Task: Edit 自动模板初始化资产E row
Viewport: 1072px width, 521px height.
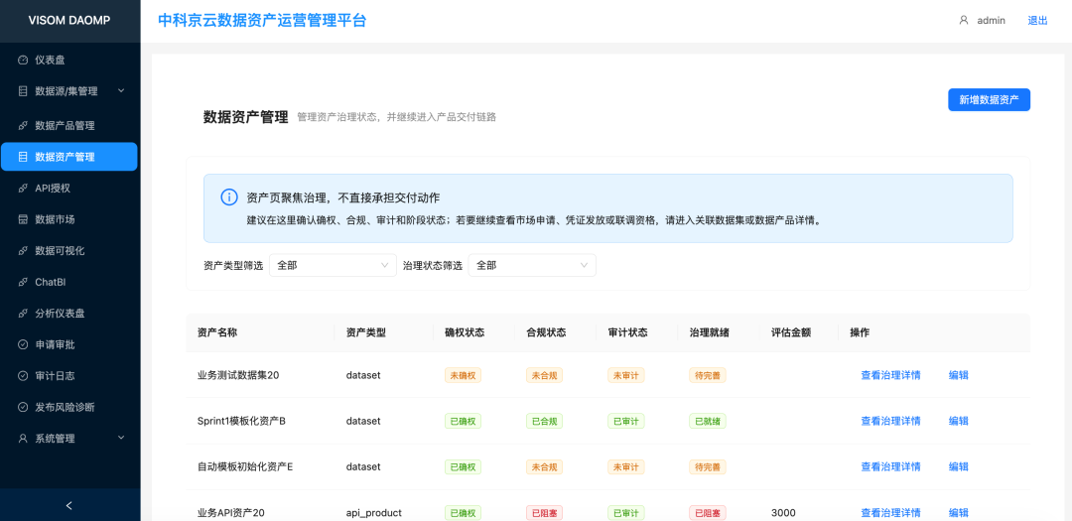Action: (959, 466)
